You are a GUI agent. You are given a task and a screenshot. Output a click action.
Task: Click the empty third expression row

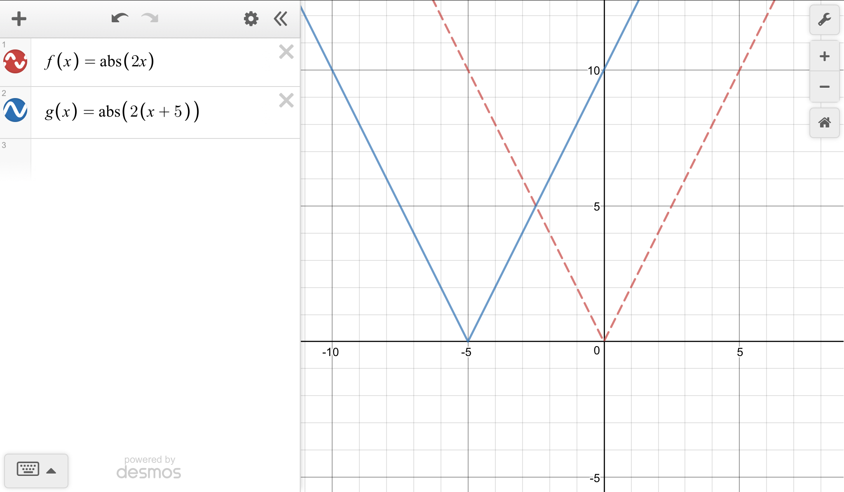pos(165,159)
